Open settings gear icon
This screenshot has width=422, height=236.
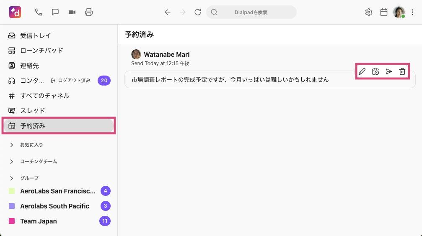[369, 12]
